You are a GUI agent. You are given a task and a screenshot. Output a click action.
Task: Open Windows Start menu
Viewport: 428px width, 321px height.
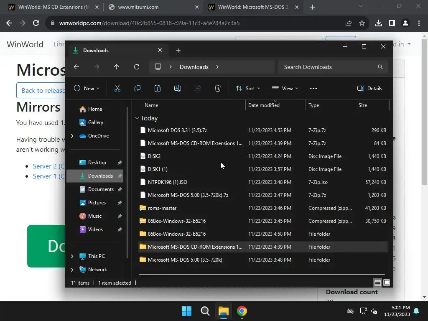(187, 311)
